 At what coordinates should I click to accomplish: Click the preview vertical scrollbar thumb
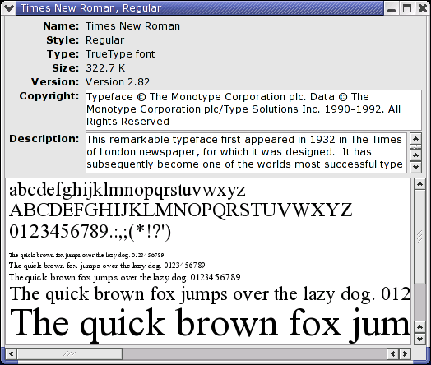(x=419, y=237)
